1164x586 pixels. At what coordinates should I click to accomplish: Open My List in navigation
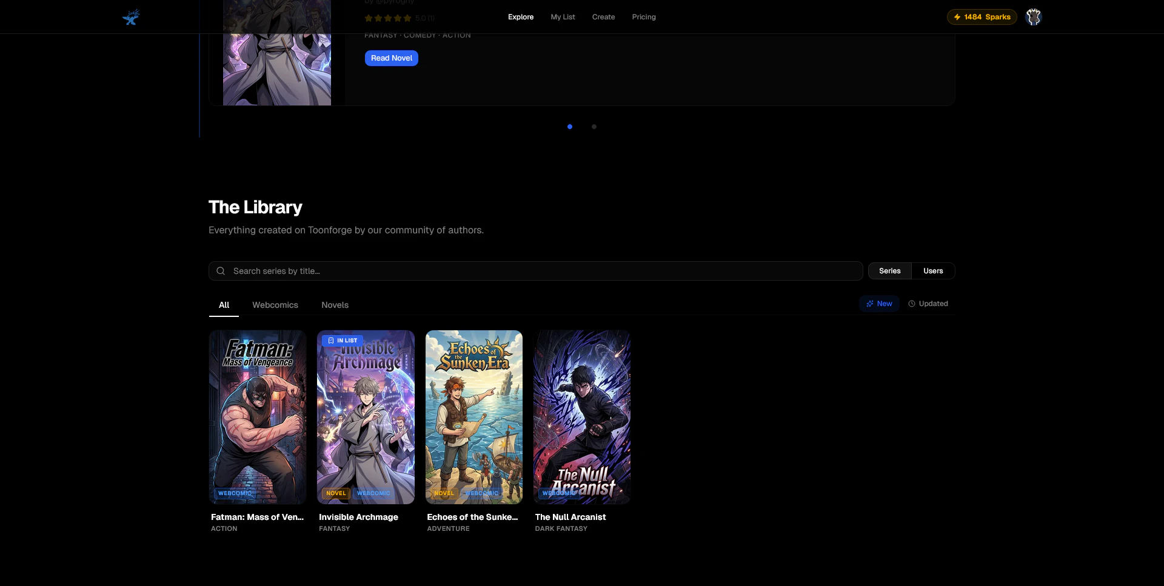click(563, 17)
